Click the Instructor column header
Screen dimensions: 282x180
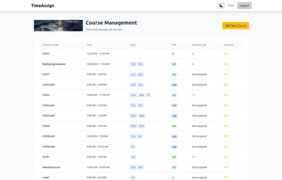199,45
